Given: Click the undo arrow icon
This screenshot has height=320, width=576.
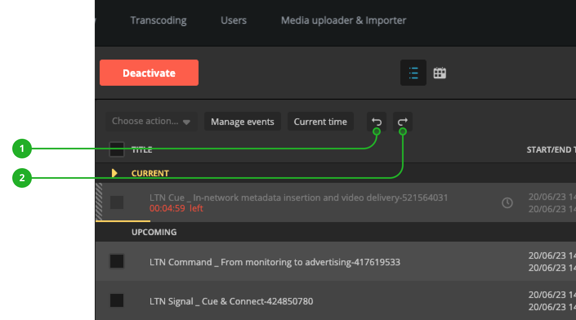Looking at the screenshot, I should point(376,122).
